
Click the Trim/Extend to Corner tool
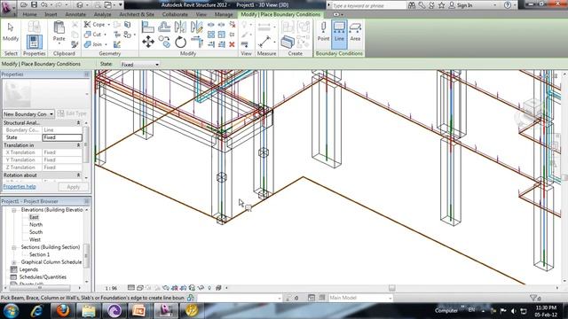point(196,42)
